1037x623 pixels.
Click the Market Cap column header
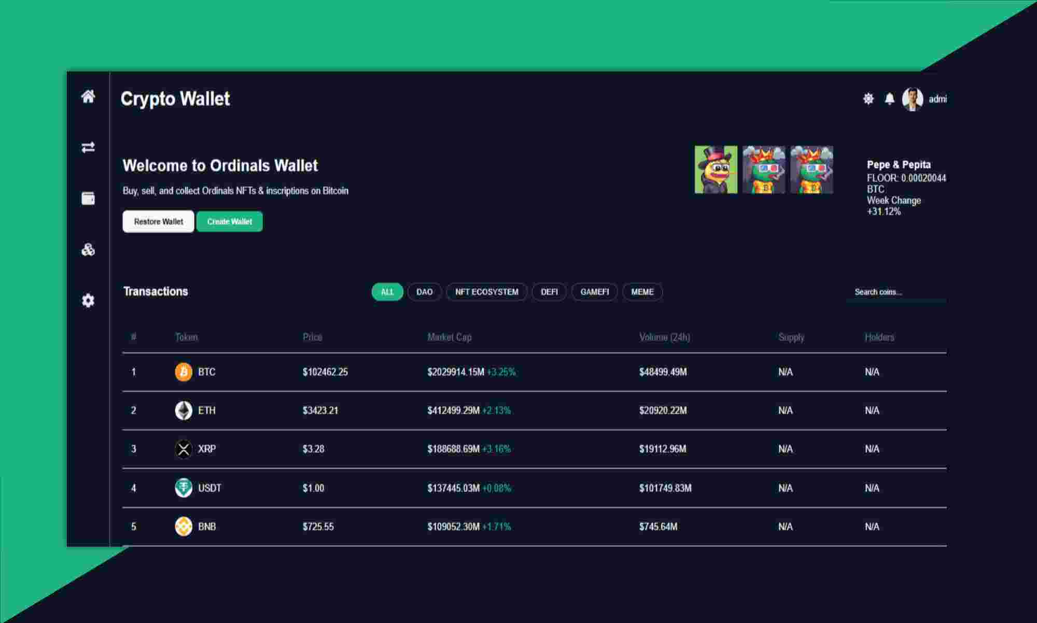(450, 337)
